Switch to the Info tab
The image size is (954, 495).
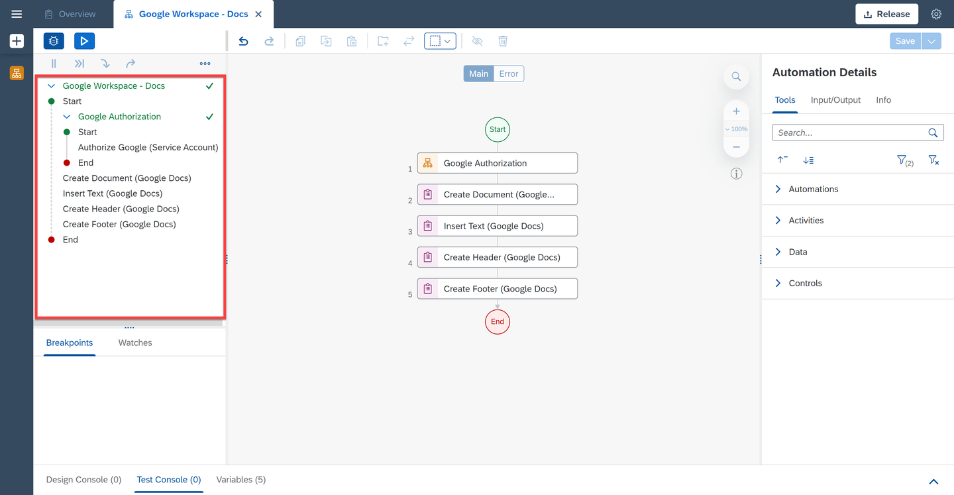click(884, 100)
